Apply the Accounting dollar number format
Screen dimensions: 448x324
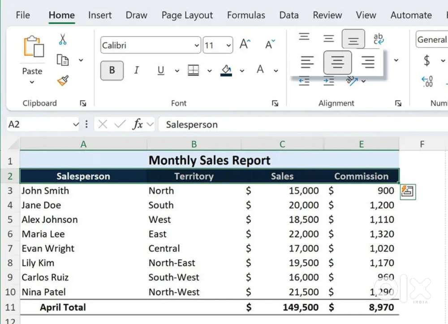click(x=426, y=60)
